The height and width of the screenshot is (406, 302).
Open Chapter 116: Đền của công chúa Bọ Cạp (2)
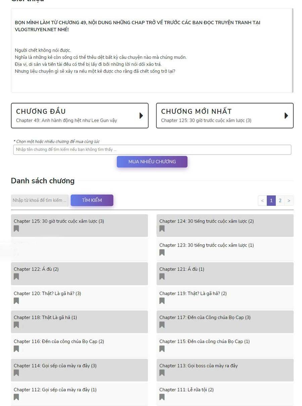(x=59, y=342)
